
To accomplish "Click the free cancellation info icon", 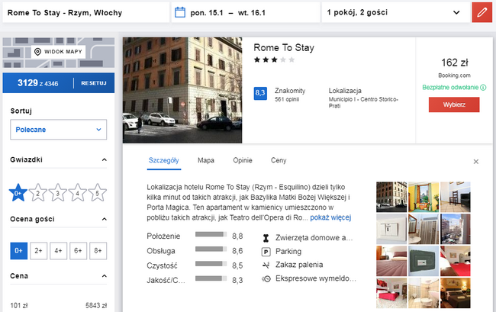I will click(x=483, y=88).
